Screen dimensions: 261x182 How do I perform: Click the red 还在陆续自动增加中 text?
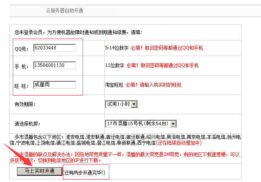pos(179,143)
